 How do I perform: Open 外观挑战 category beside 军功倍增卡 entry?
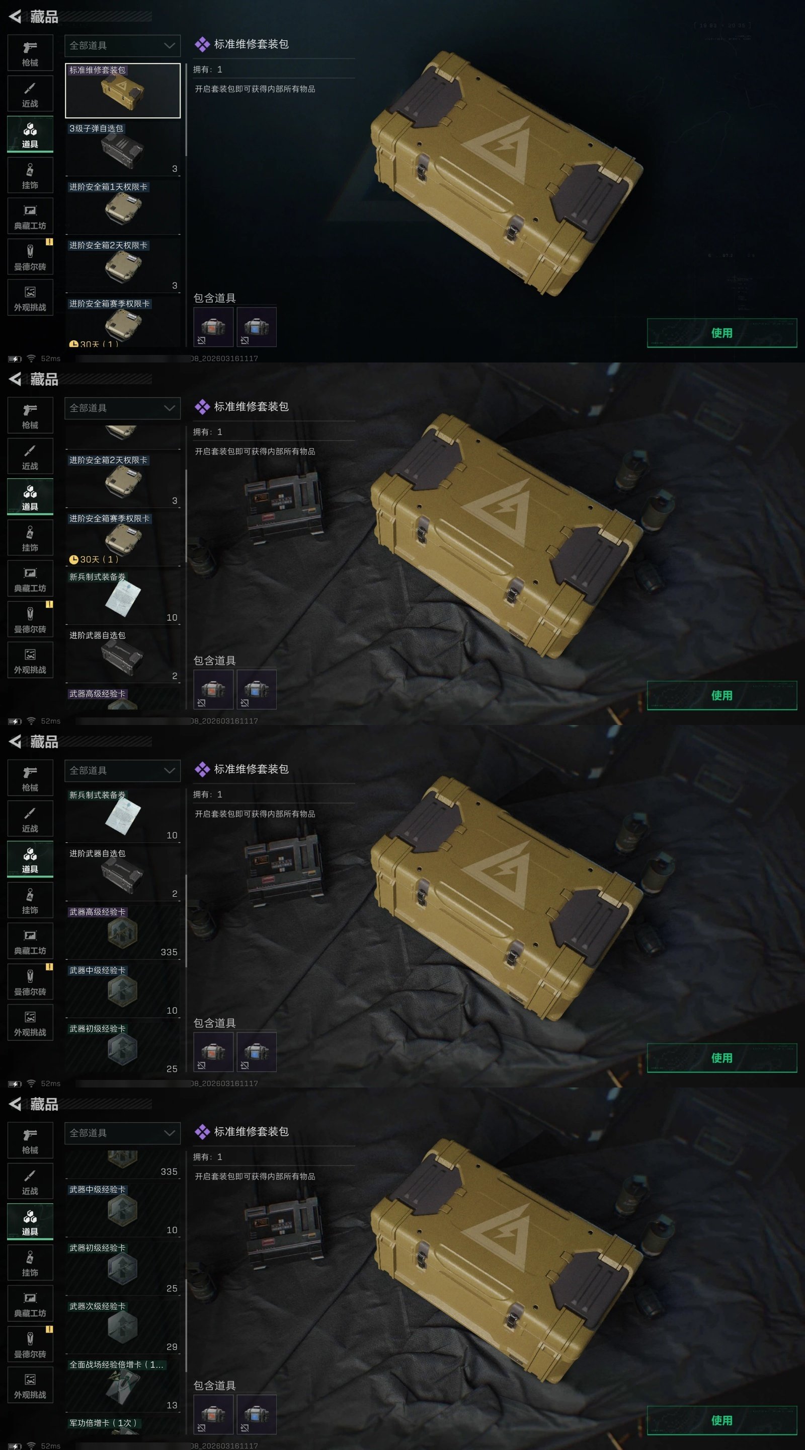click(x=30, y=1385)
